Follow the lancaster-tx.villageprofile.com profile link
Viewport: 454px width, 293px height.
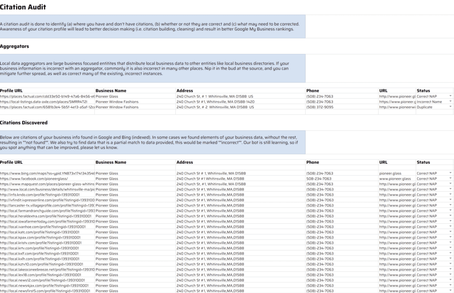click(x=47, y=205)
